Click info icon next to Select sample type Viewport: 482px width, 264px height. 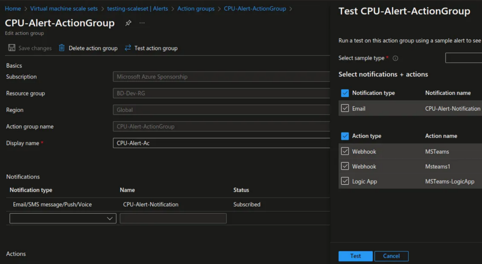395,58
